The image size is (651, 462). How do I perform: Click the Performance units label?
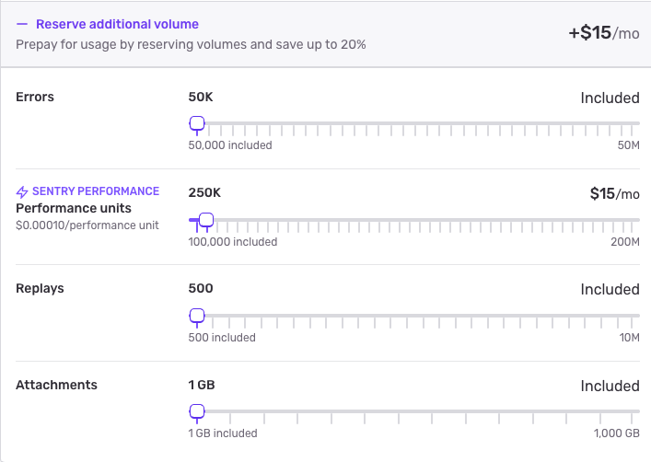pyautogui.click(x=74, y=208)
